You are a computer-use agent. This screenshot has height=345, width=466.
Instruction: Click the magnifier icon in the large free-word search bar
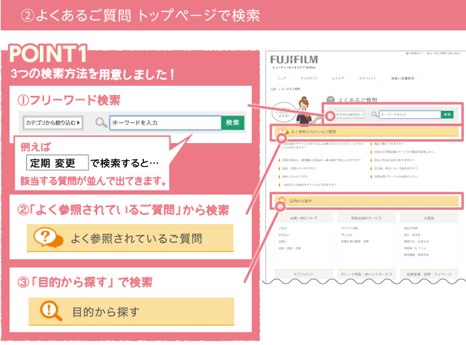(x=101, y=123)
